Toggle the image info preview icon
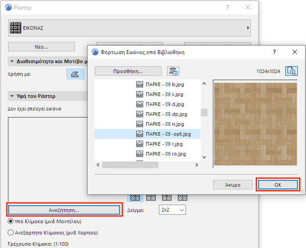Screen dimensions: 306x248 292,71
